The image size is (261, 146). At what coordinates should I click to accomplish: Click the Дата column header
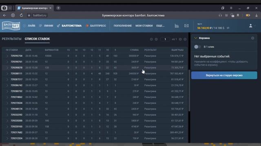(28, 50)
